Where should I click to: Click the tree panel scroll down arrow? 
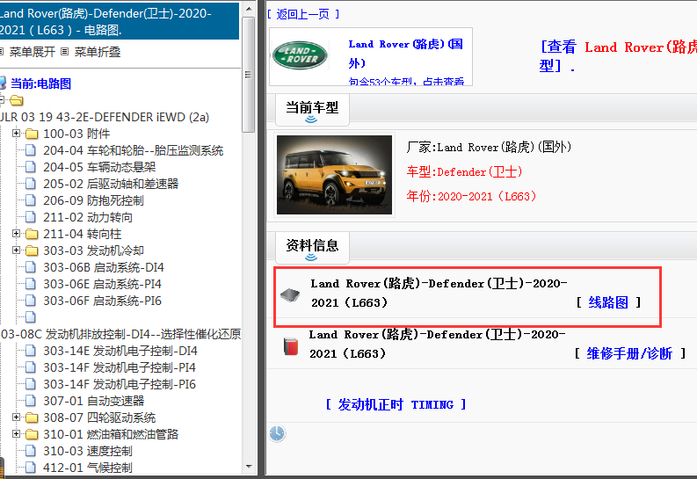[x=249, y=466]
